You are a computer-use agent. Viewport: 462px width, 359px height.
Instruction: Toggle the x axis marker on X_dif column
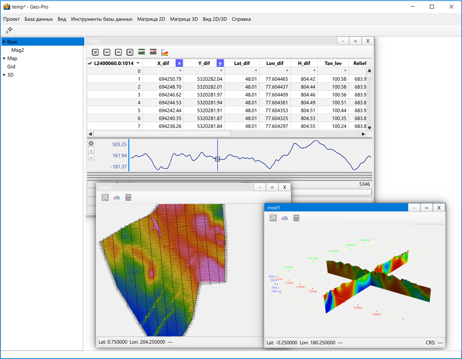[179, 63]
